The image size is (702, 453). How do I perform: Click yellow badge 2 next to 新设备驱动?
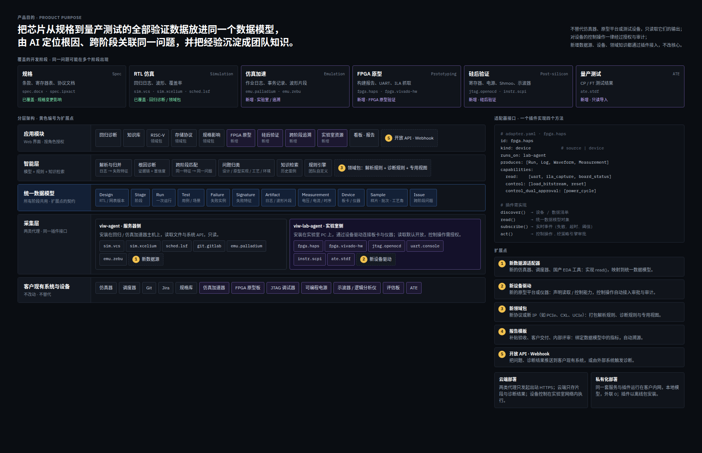tap(364, 259)
